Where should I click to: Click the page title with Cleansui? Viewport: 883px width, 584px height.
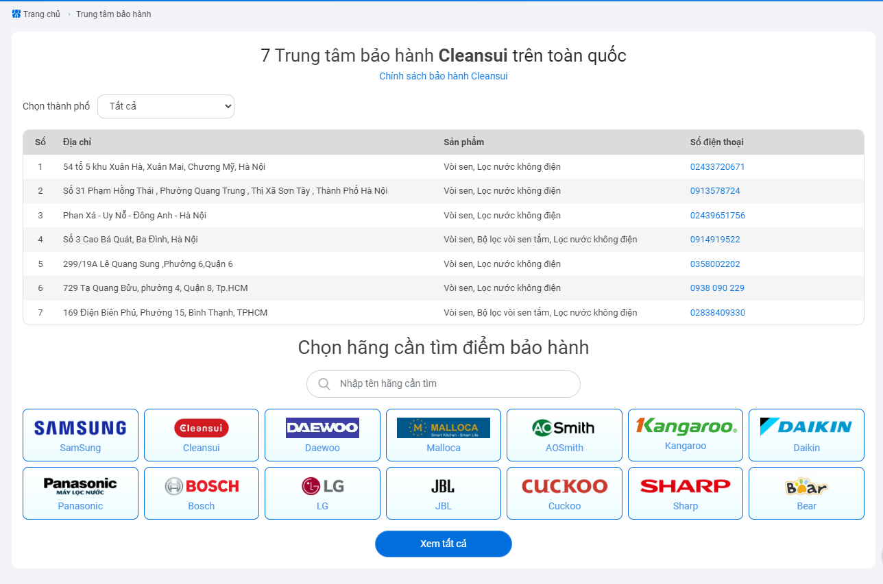click(444, 55)
